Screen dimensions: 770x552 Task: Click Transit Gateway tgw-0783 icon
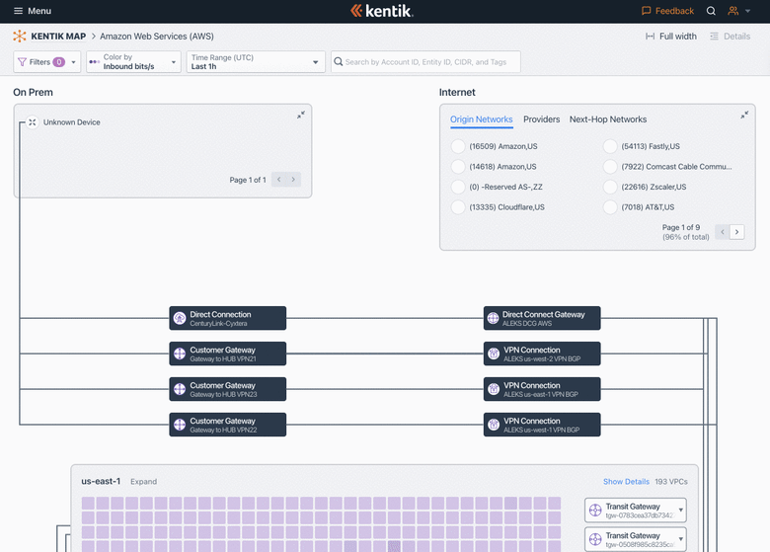pos(595,511)
